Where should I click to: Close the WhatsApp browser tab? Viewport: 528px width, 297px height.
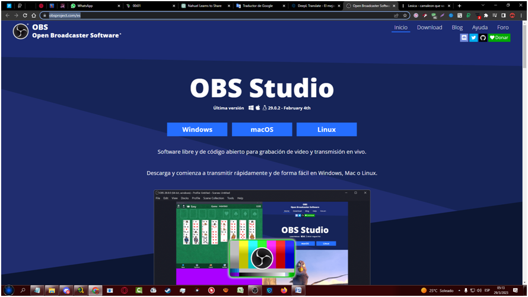[x=119, y=6]
